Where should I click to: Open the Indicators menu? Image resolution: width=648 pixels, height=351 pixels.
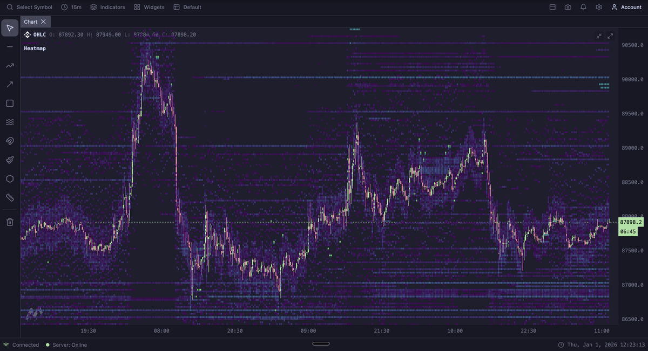pos(107,7)
